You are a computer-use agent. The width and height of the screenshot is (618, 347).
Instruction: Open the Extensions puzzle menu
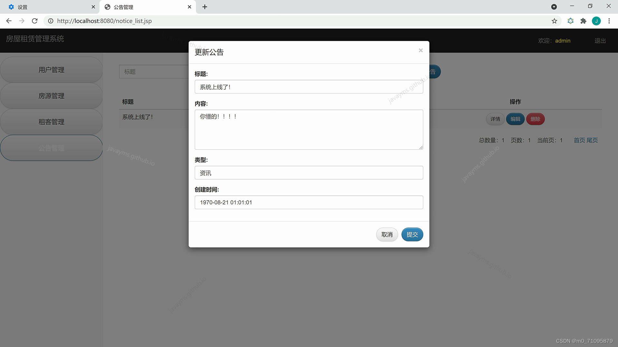point(583,21)
